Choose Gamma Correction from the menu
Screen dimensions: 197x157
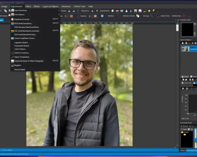click(x=35, y=53)
